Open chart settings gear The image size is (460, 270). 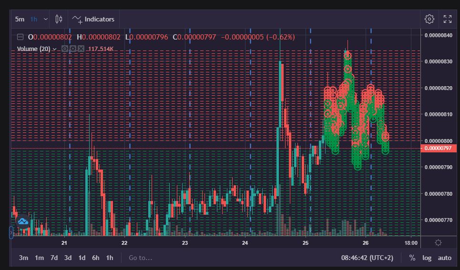click(429, 19)
